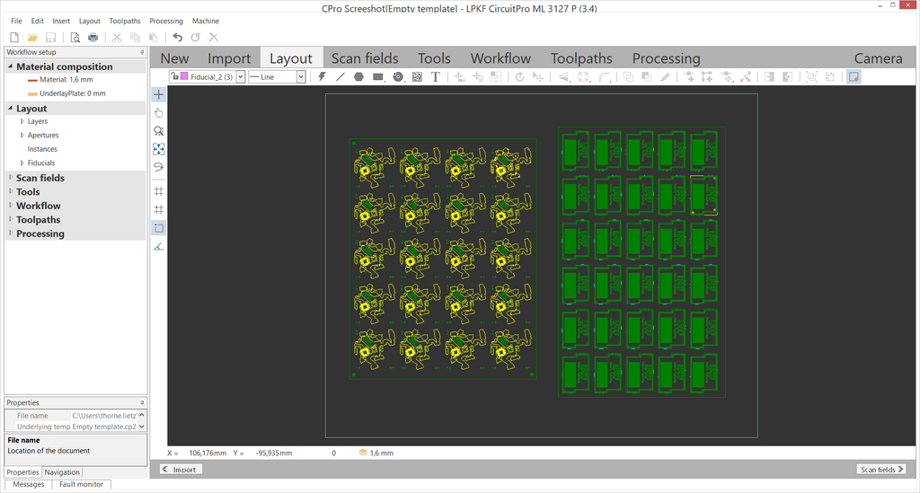
Task: Click the zoom fit-all arrows icon
Action: [159, 149]
